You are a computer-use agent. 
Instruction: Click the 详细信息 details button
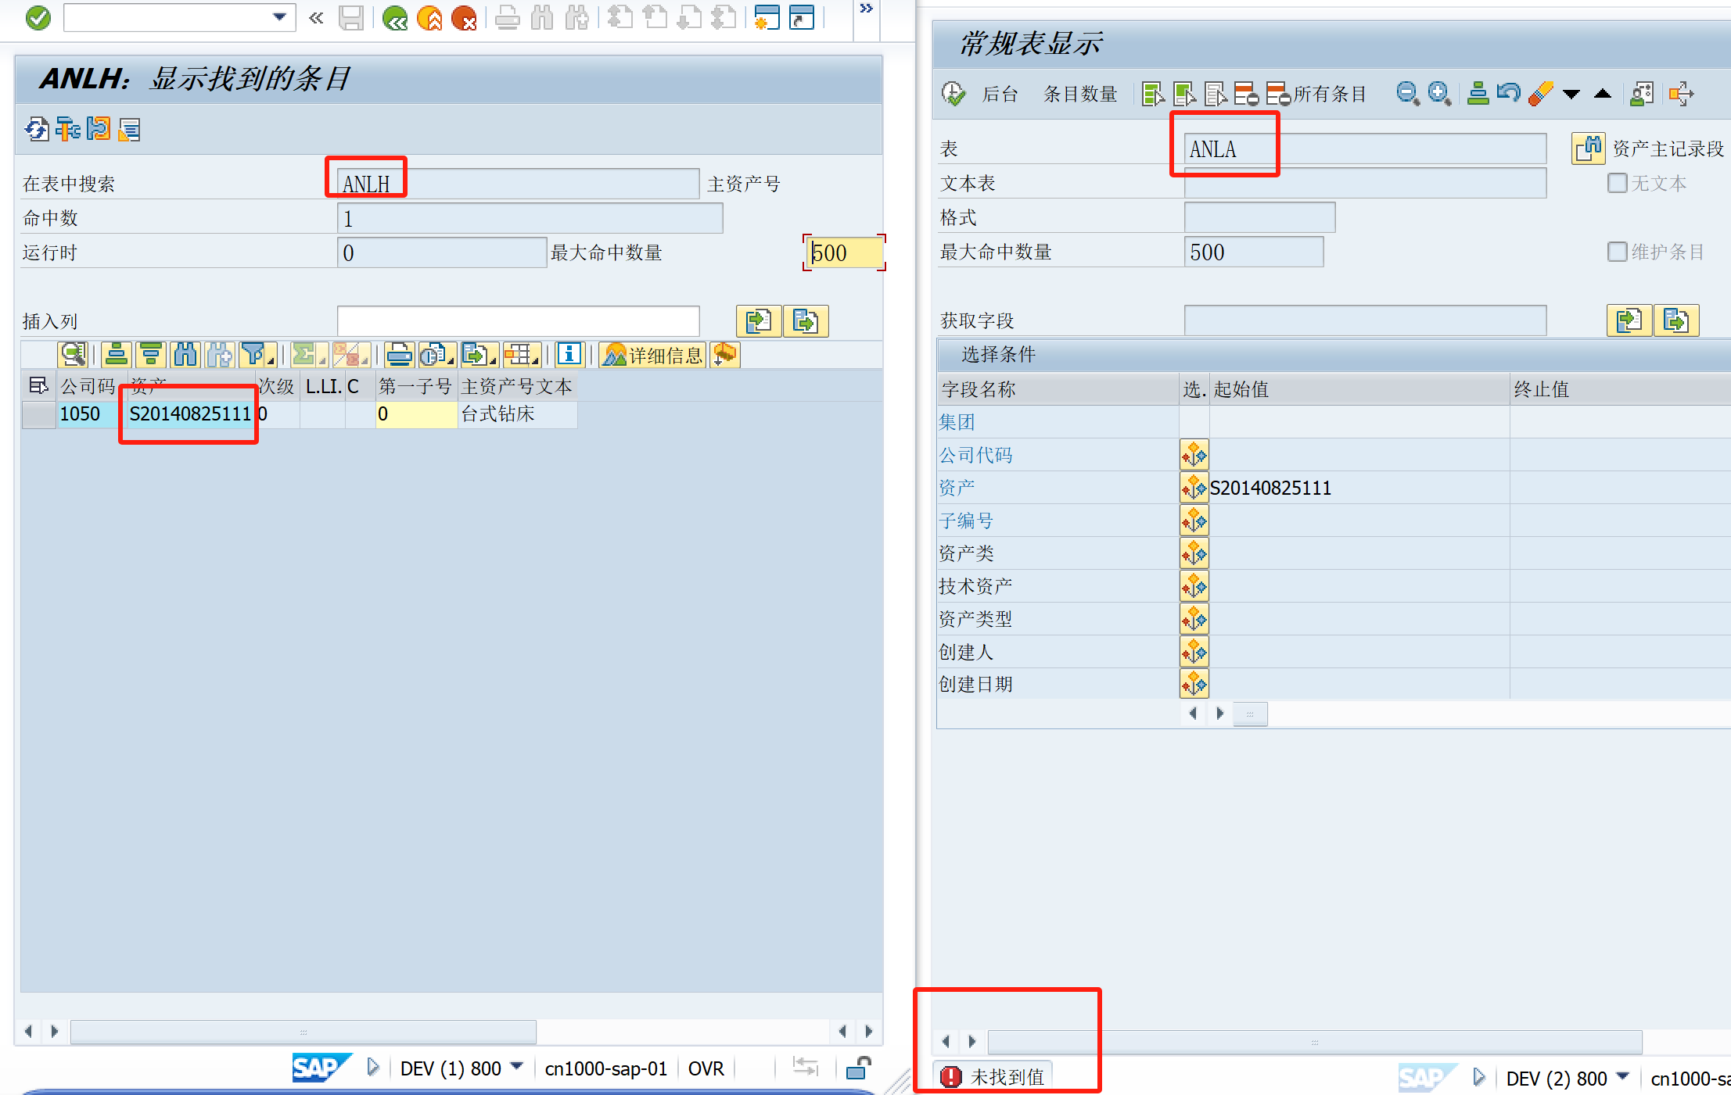(654, 356)
